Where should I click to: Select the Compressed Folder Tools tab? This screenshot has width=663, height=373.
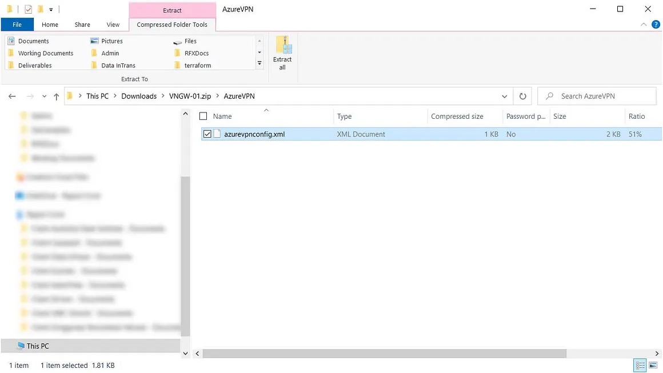click(172, 25)
